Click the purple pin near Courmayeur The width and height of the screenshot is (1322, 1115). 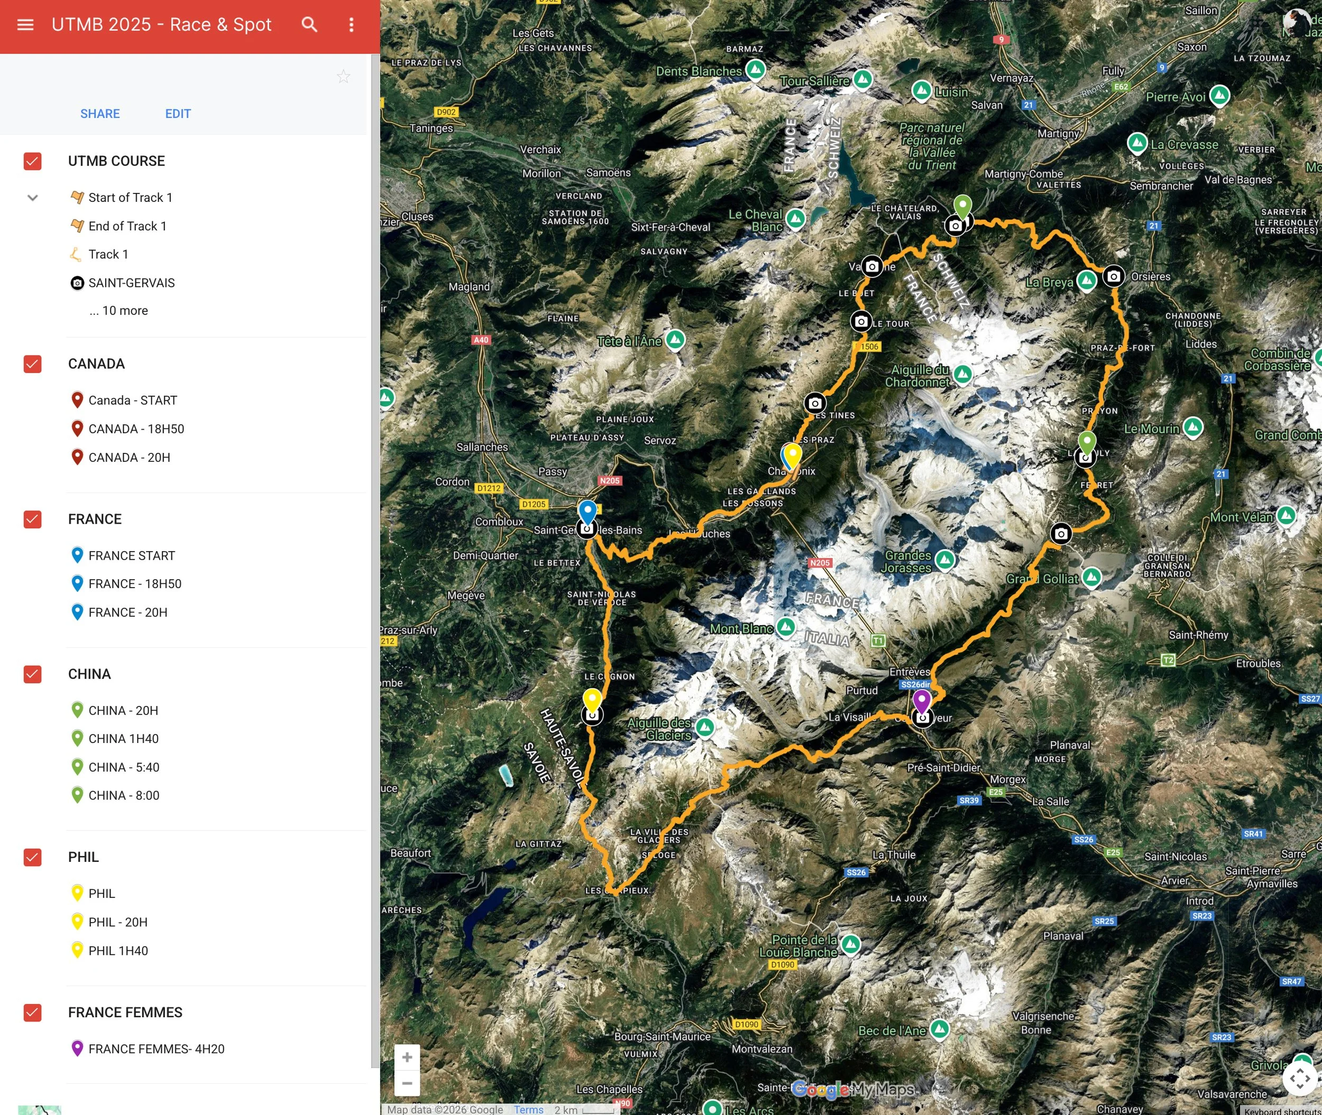(922, 700)
